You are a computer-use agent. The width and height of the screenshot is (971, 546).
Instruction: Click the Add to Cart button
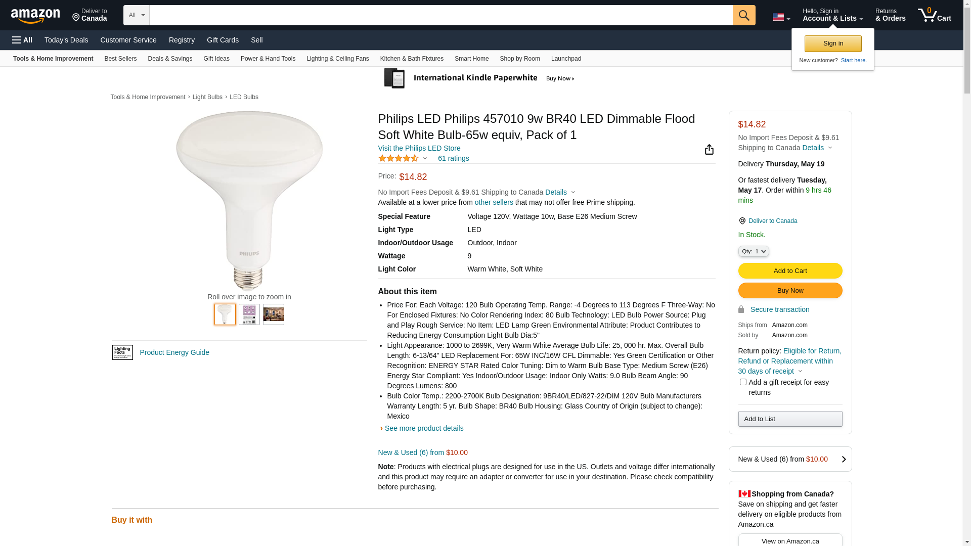tap(790, 271)
